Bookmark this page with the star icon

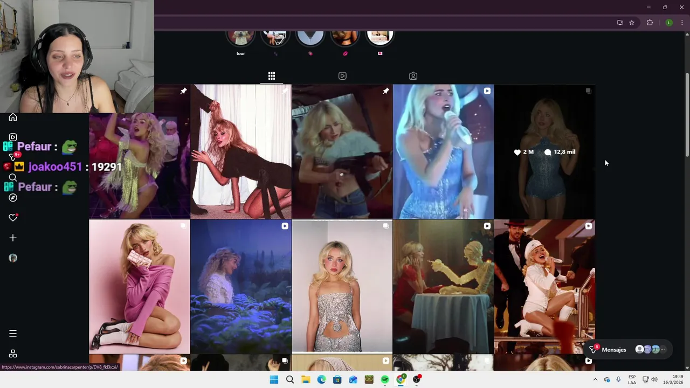pyautogui.click(x=632, y=23)
